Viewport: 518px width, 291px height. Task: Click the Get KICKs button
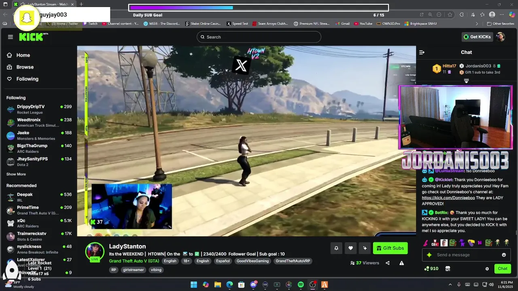pos(477,37)
